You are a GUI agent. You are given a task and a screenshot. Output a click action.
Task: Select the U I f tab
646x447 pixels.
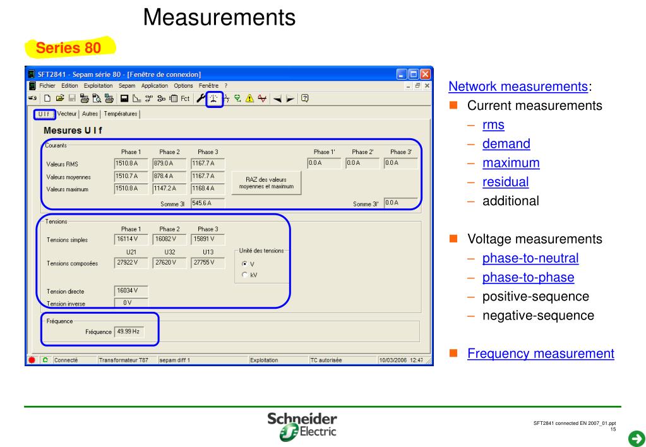tap(44, 114)
